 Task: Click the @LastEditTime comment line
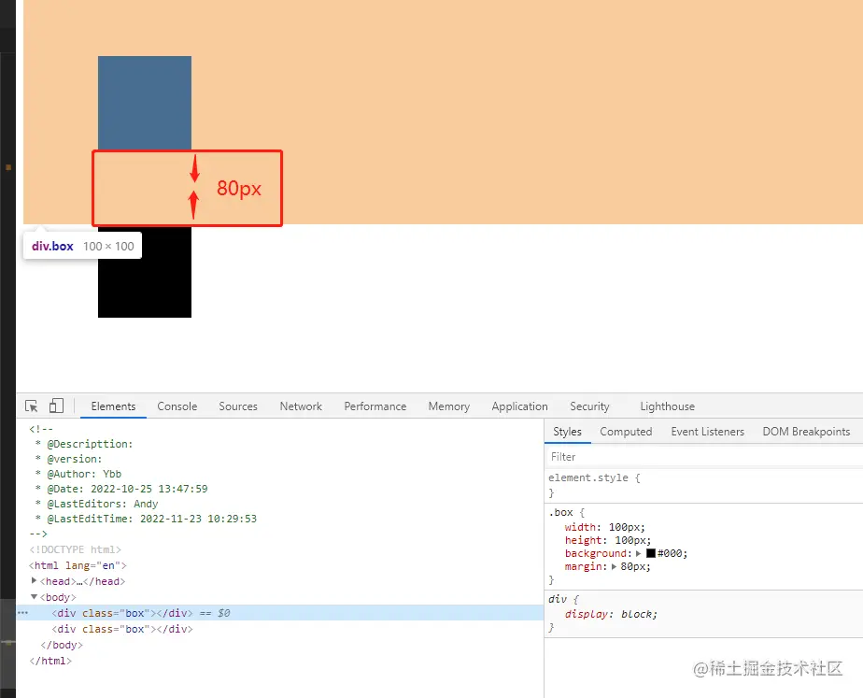[146, 518]
